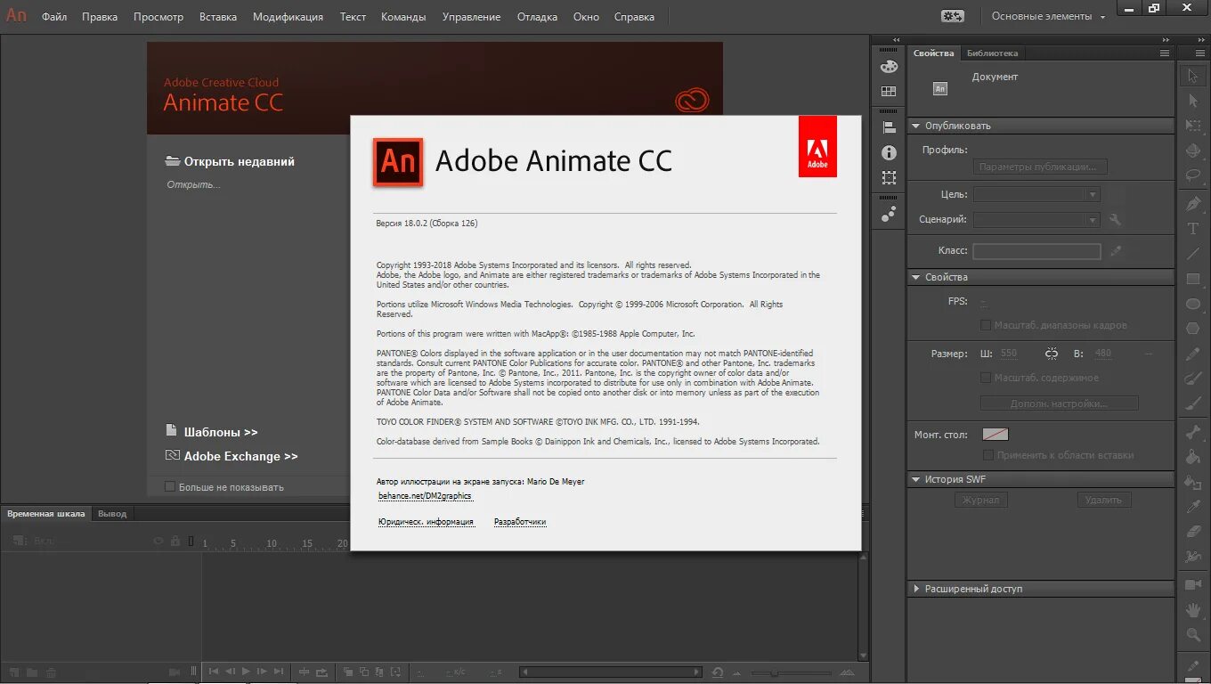Check the 'Больше не показывать' checkbox

[x=170, y=486]
